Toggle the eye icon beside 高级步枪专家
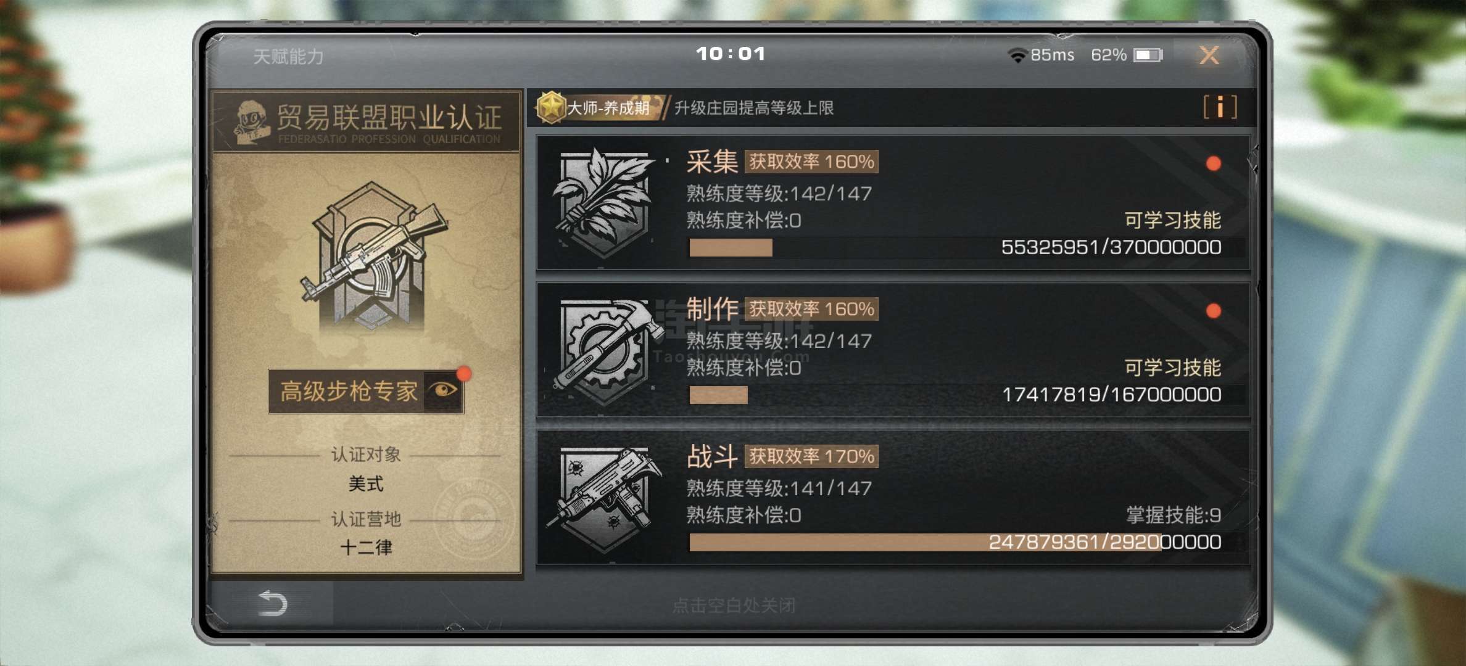 pos(444,390)
